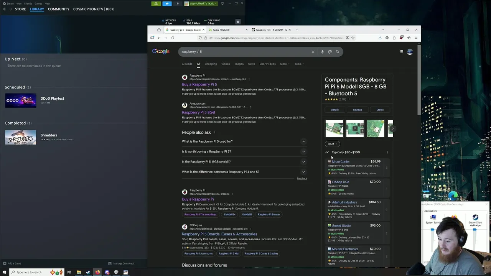Image resolution: width=491 pixels, height=276 pixels.
Task: Open the Steam STORE tab
Action: point(20,9)
